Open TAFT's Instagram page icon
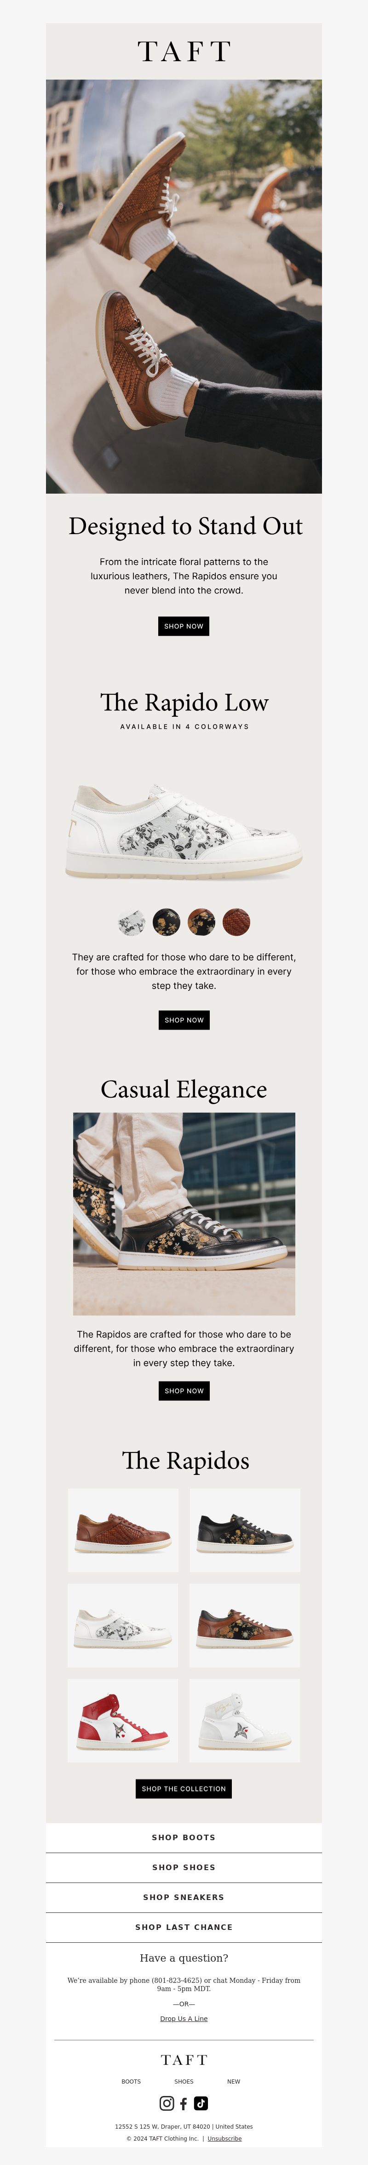Screen dimensions: 368x2165 pos(167,2103)
